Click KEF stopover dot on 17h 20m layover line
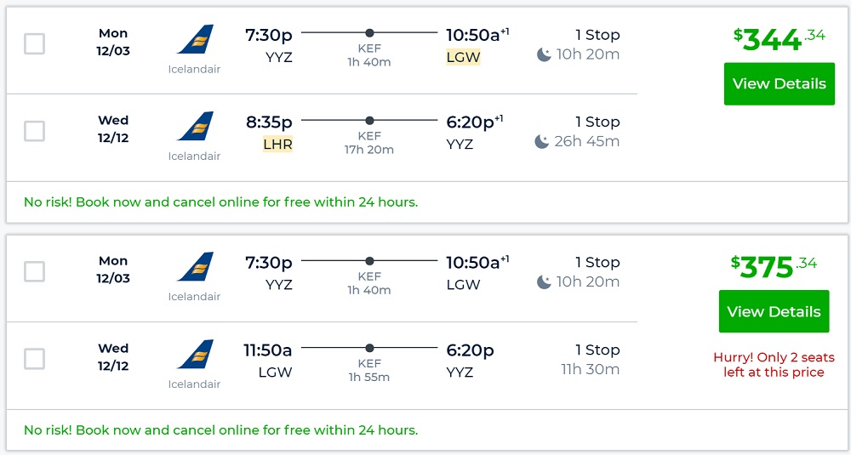 pyautogui.click(x=369, y=120)
